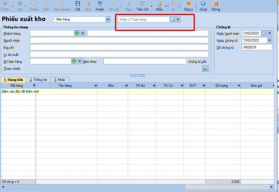Viewport: 279px width, 192px height.
Task: Collapse the general info panel with arrow bar
Action: (x=137, y=76)
